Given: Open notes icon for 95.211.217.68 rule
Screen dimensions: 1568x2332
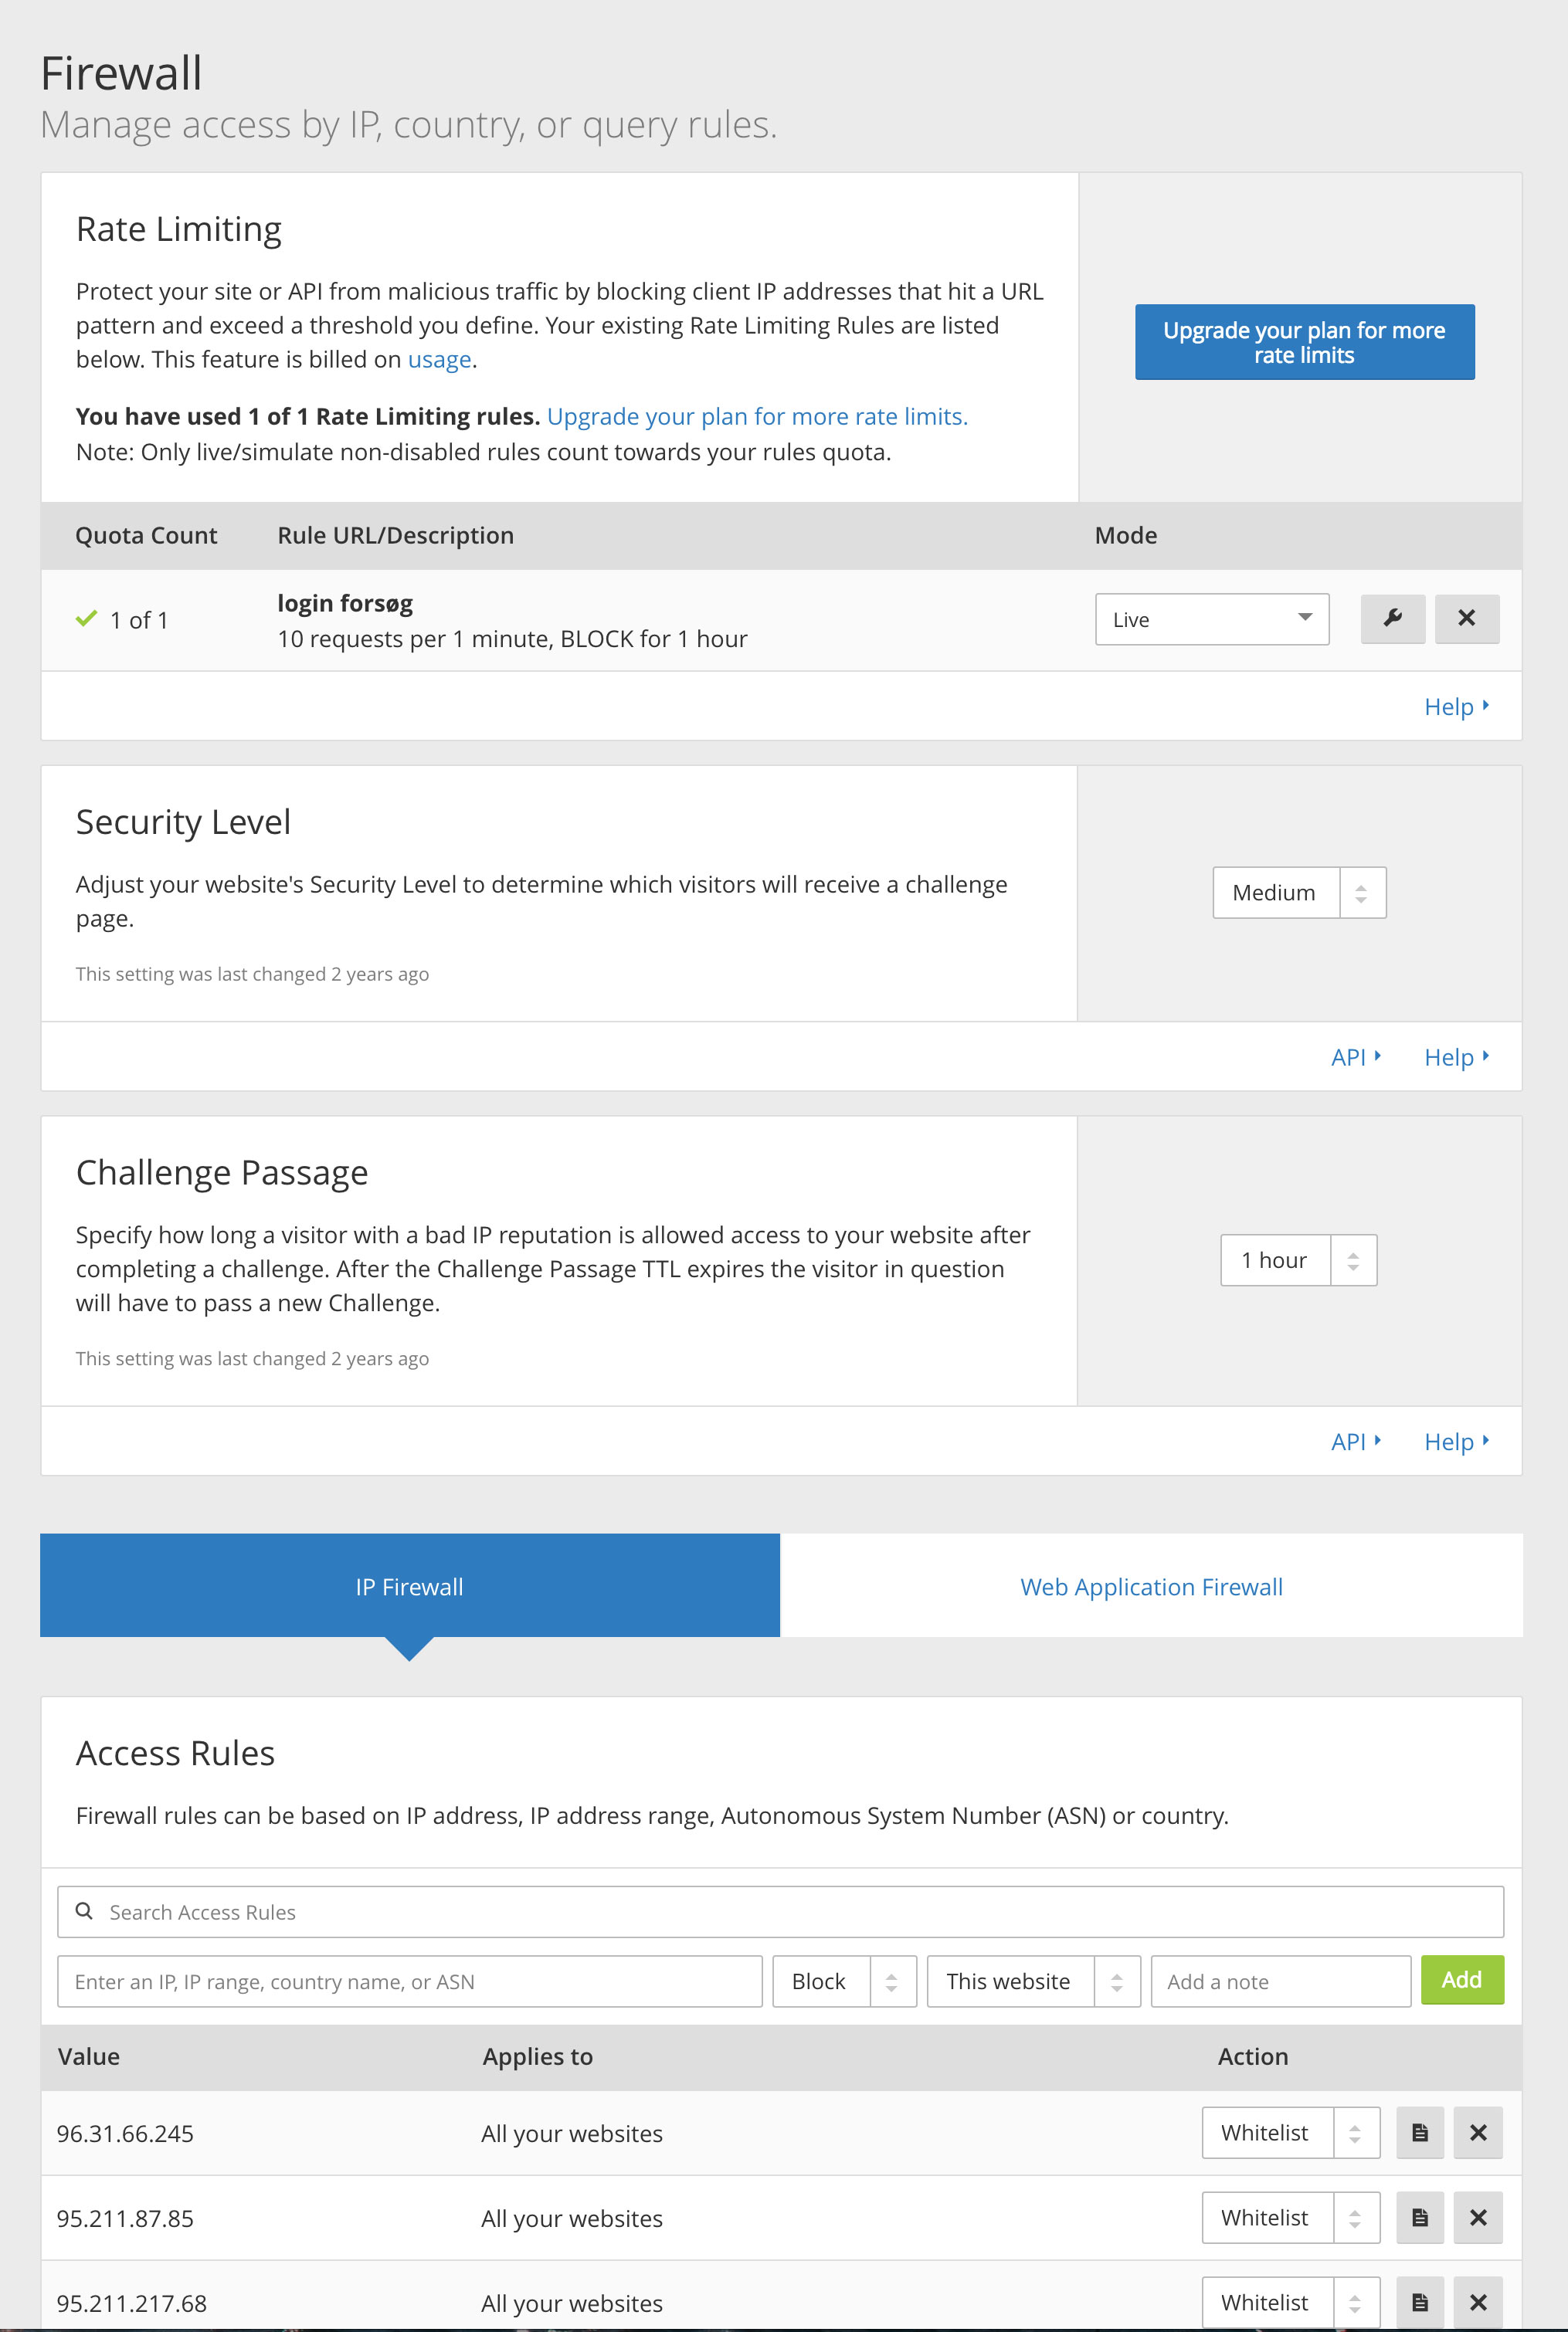Looking at the screenshot, I should click(x=1419, y=2302).
